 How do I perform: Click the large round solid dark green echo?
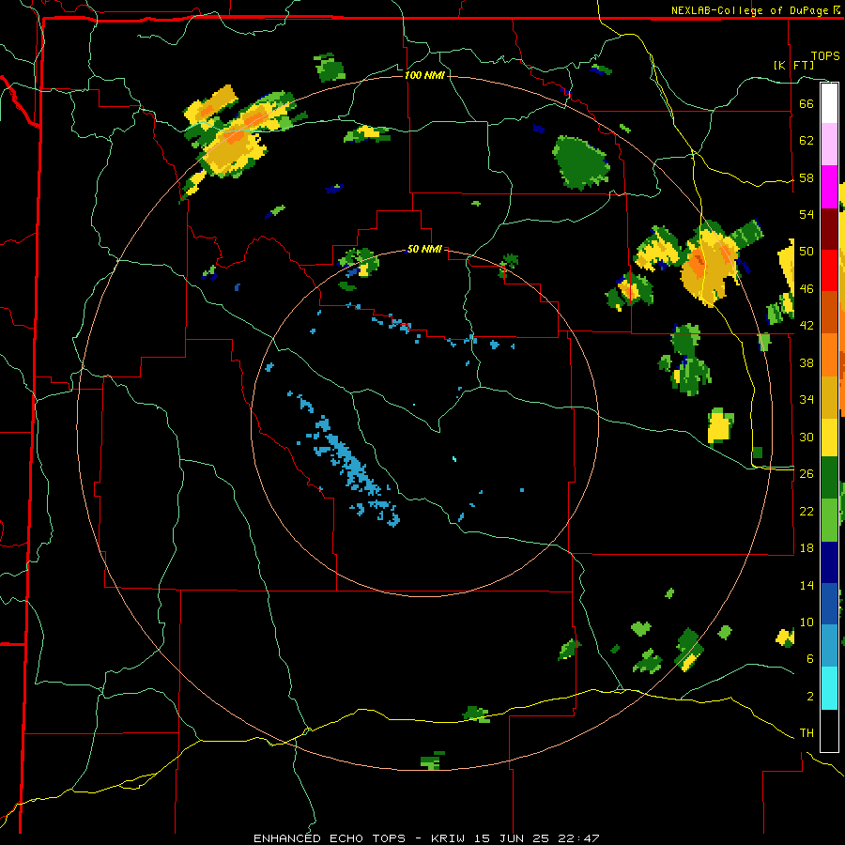click(581, 162)
